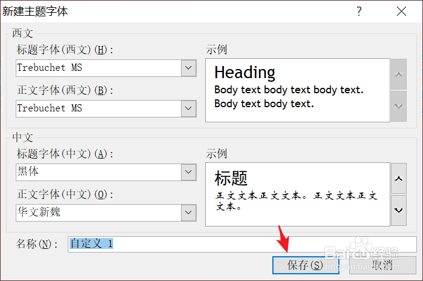Click the 标题字体(西文)(H) label
The height and width of the screenshot is (281, 423).
click(65, 50)
